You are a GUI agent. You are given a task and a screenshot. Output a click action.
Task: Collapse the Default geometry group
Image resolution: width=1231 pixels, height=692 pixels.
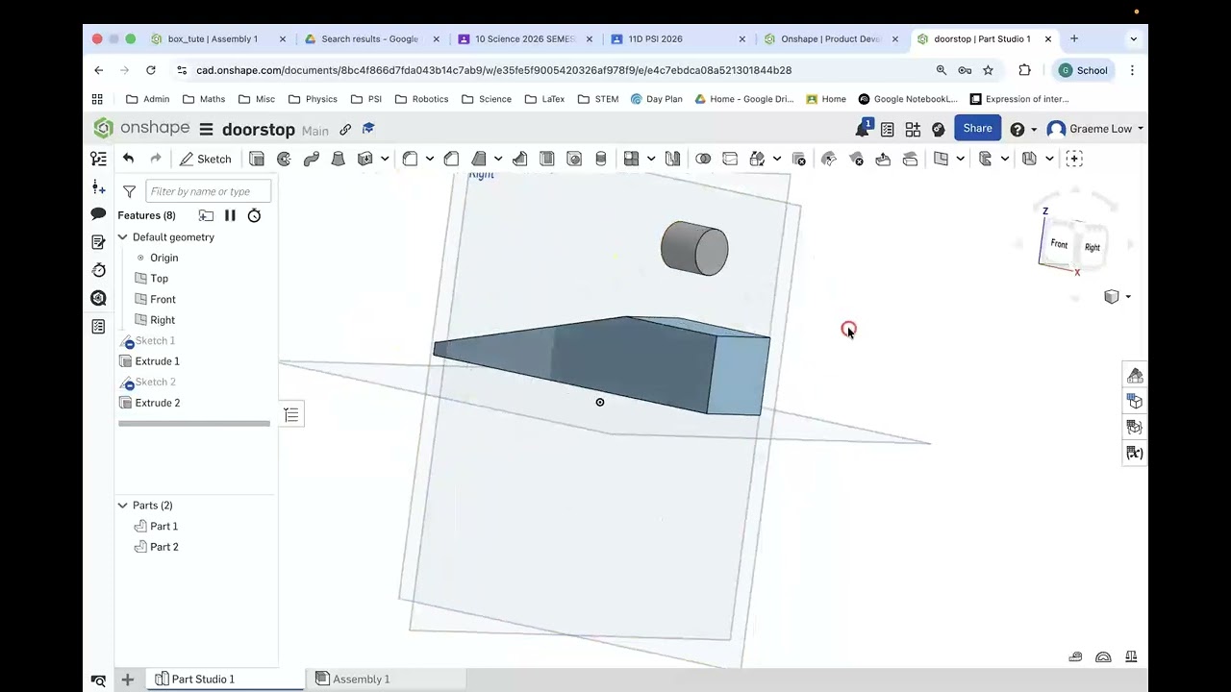(x=123, y=236)
